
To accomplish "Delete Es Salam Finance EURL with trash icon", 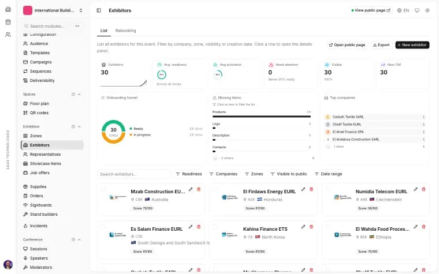I will point(199,227).
